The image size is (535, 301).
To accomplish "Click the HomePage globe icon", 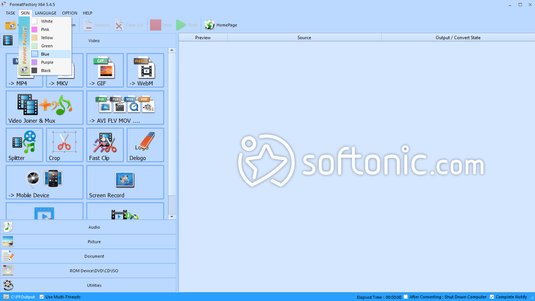I will point(209,25).
